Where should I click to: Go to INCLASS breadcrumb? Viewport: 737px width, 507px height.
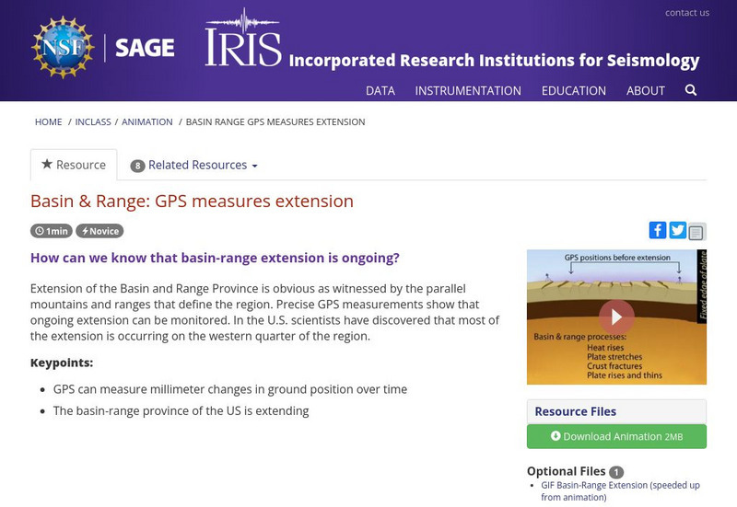pos(93,122)
